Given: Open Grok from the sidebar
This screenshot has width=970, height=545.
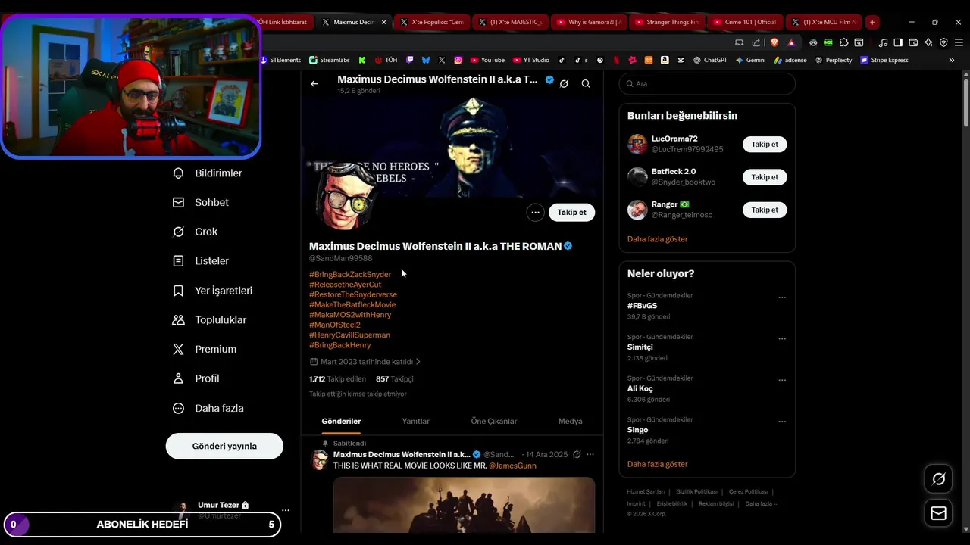Looking at the screenshot, I should (x=196, y=232).
